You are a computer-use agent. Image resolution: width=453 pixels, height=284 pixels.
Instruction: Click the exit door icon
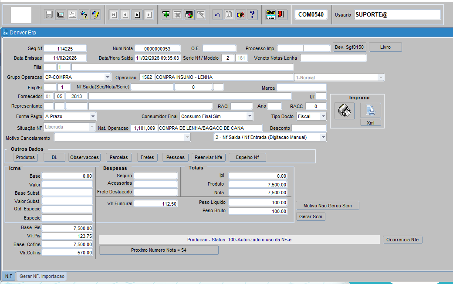281,15
